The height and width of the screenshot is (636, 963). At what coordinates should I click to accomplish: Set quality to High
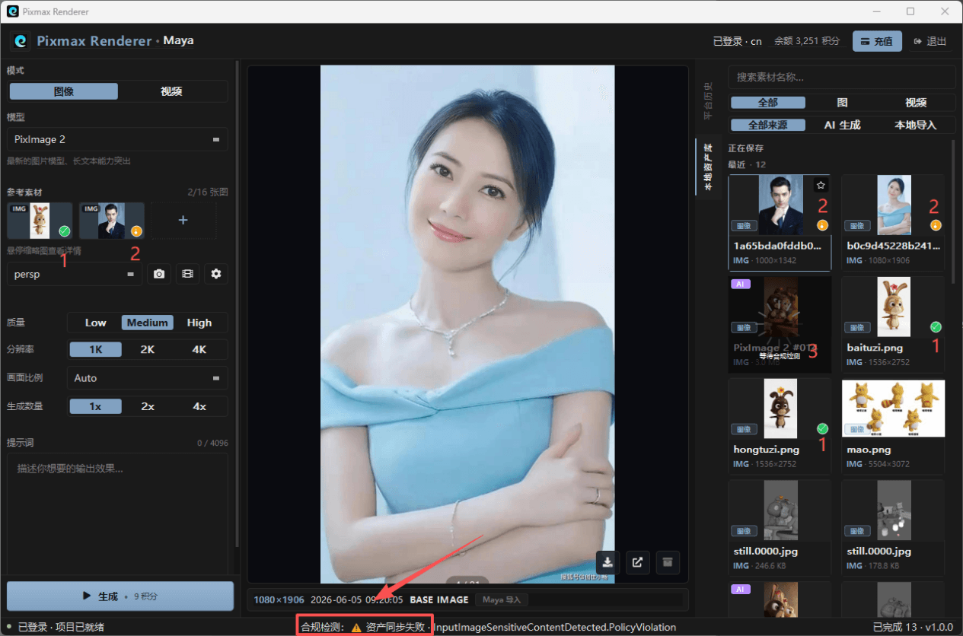(199, 323)
